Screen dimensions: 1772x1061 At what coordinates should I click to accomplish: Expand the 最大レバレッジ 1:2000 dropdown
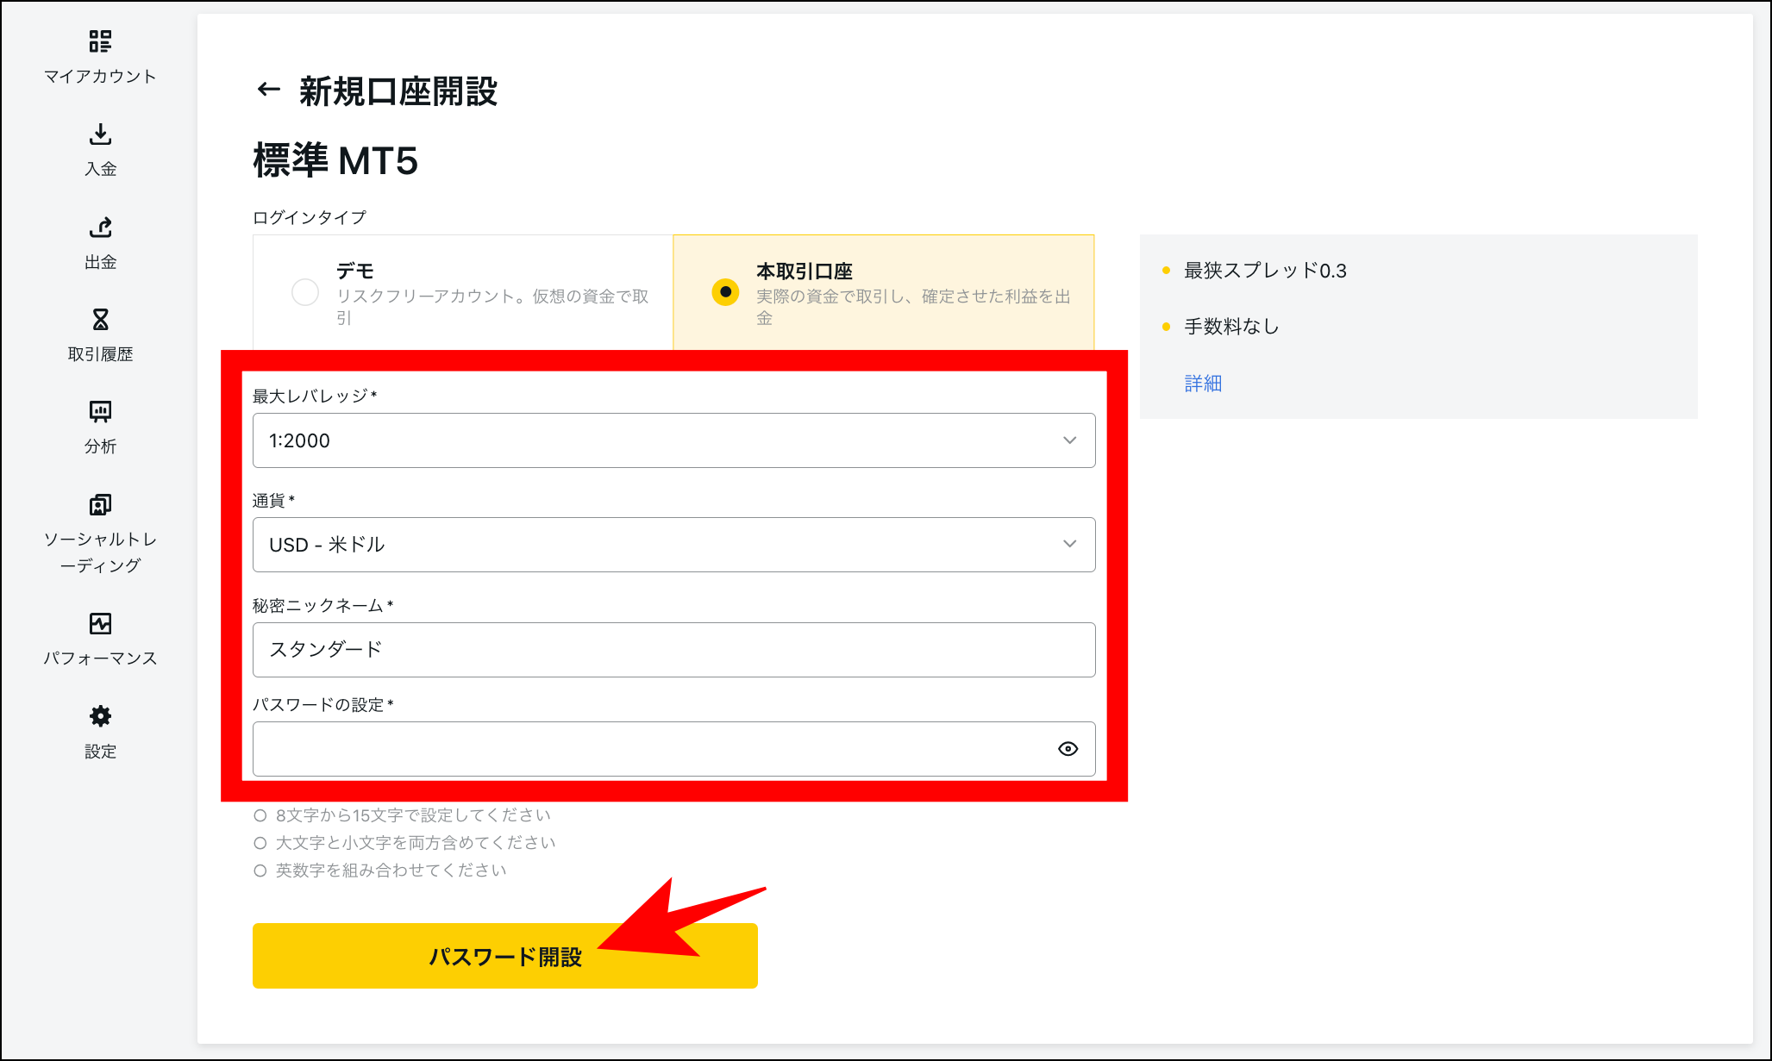tap(655, 440)
